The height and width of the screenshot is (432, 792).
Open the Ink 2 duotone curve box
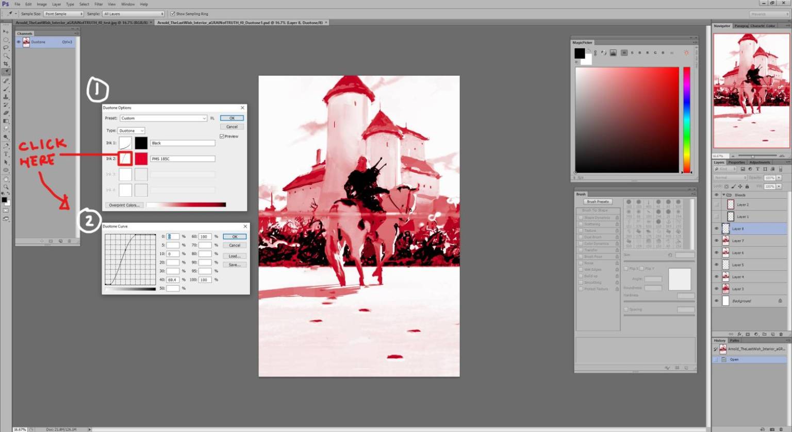pyautogui.click(x=125, y=159)
